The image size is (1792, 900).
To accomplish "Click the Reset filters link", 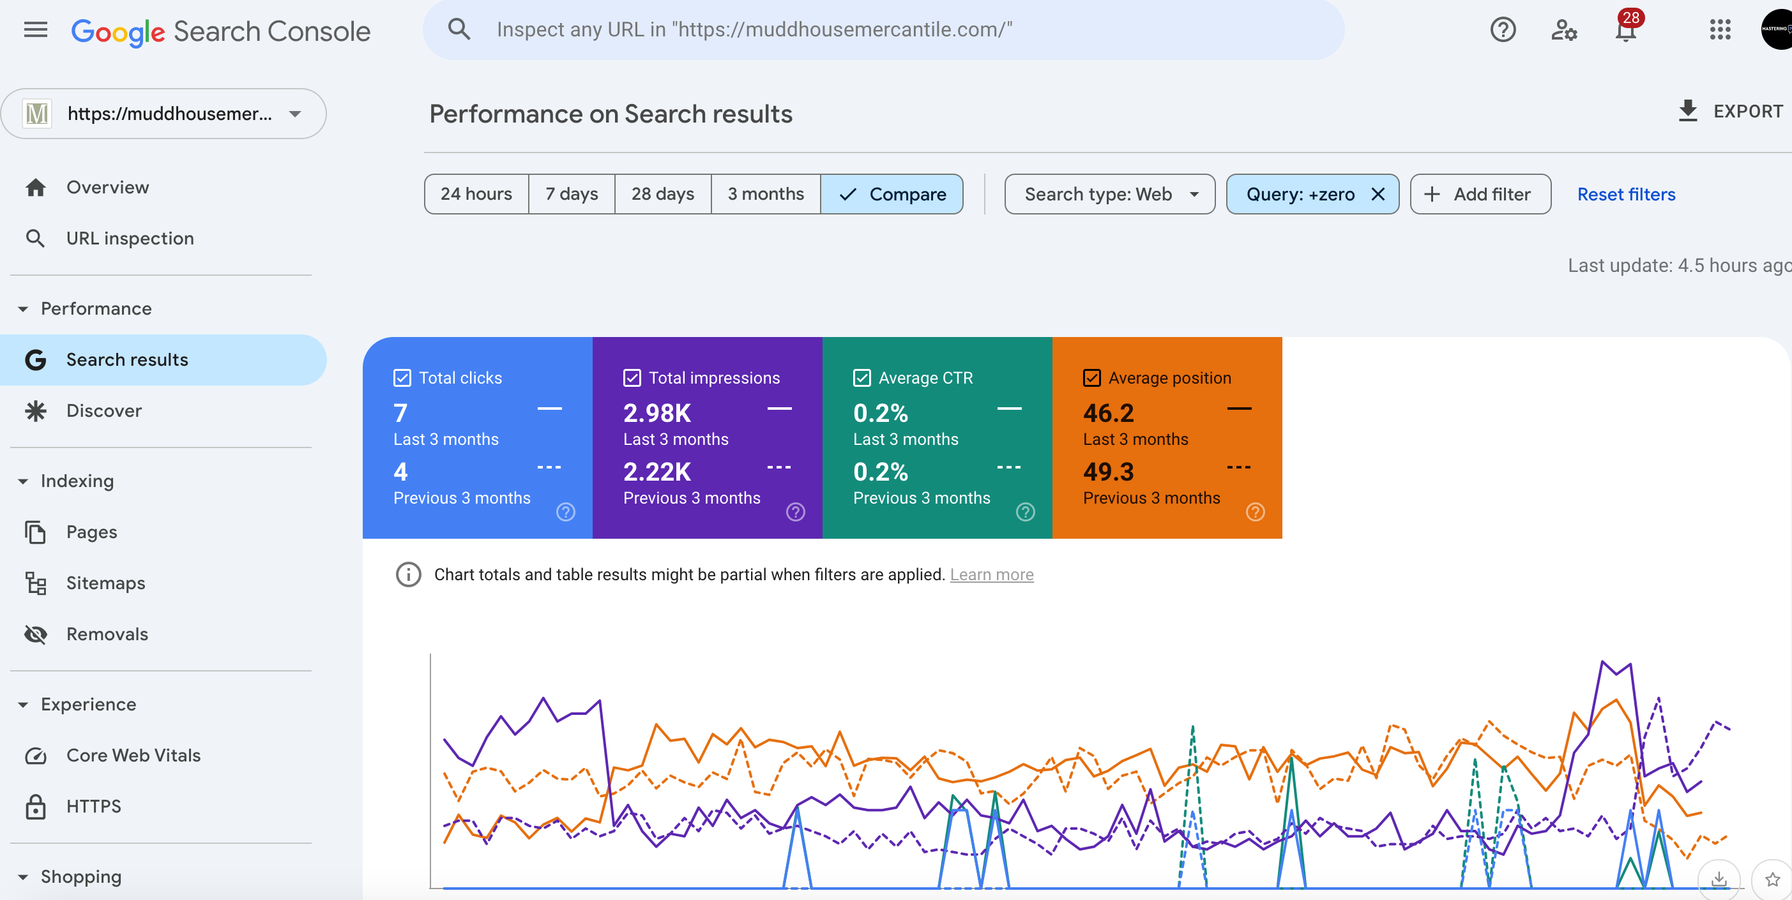I will pyautogui.click(x=1626, y=194).
